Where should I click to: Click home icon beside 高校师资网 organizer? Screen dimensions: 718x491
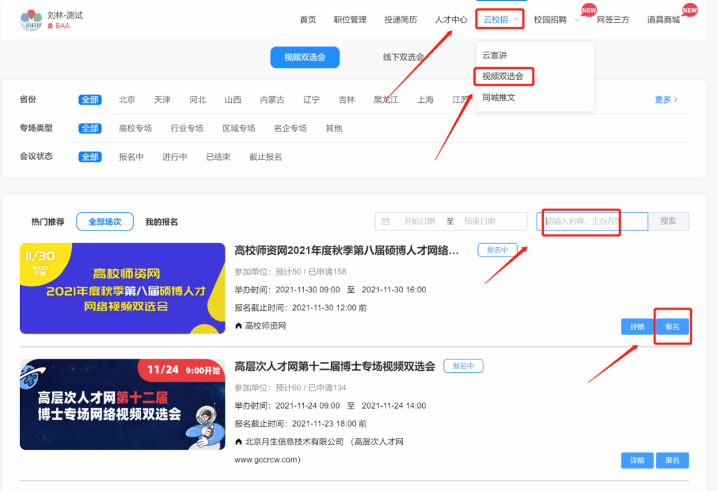tap(239, 326)
